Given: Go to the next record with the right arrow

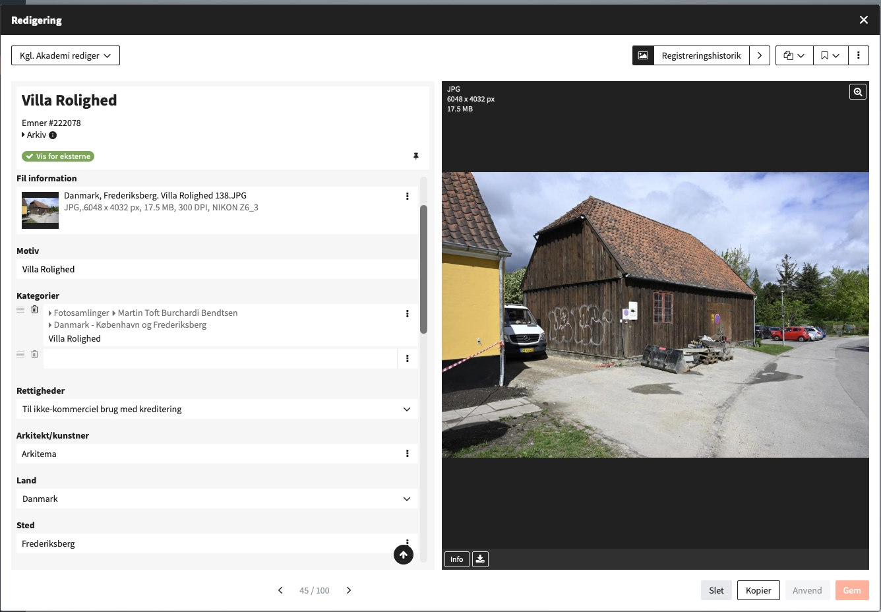Looking at the screenshot, I should (x=349, y=590).
